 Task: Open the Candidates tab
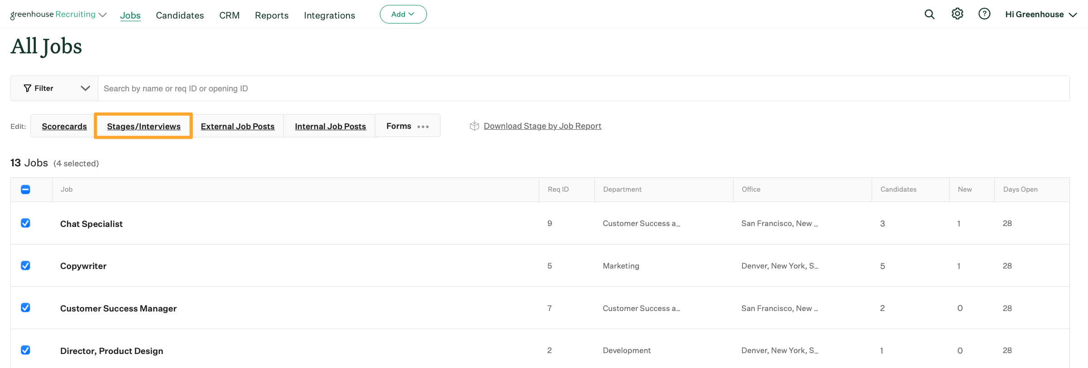click(x=180, y=15)
